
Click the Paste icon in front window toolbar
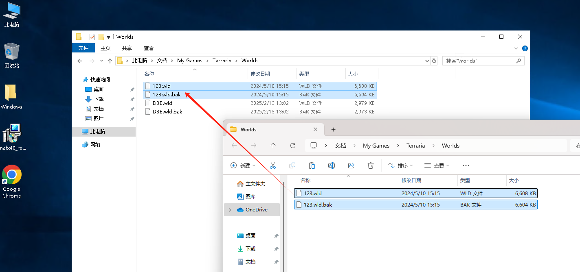tap(312, 165)
